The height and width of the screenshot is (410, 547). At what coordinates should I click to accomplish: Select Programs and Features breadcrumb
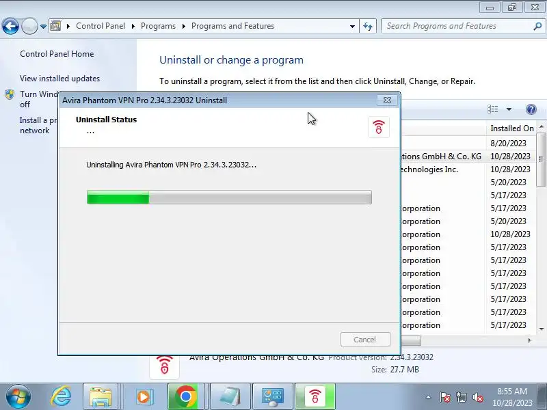pyautogui.click(x=232, y=26)
